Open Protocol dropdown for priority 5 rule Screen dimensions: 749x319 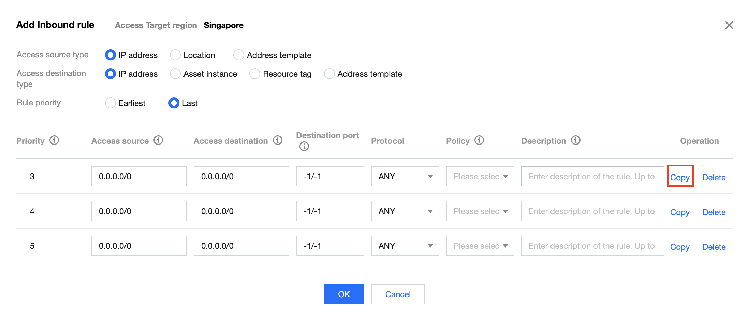click(405, 246)
